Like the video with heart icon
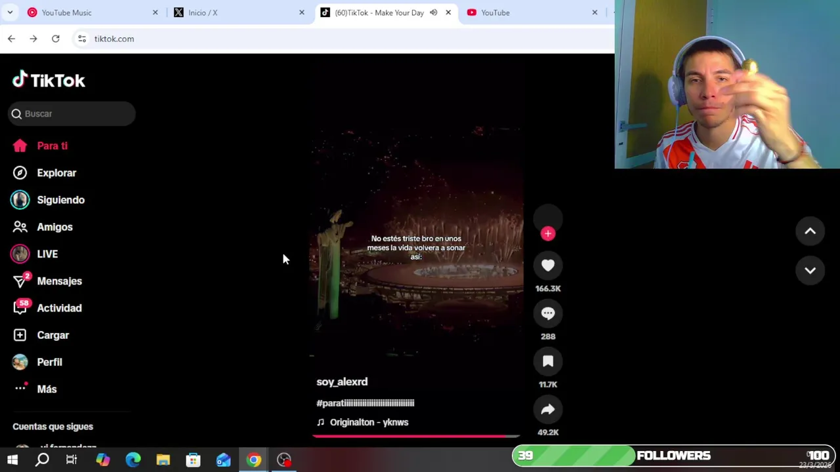840x472 pixels. 548,265
